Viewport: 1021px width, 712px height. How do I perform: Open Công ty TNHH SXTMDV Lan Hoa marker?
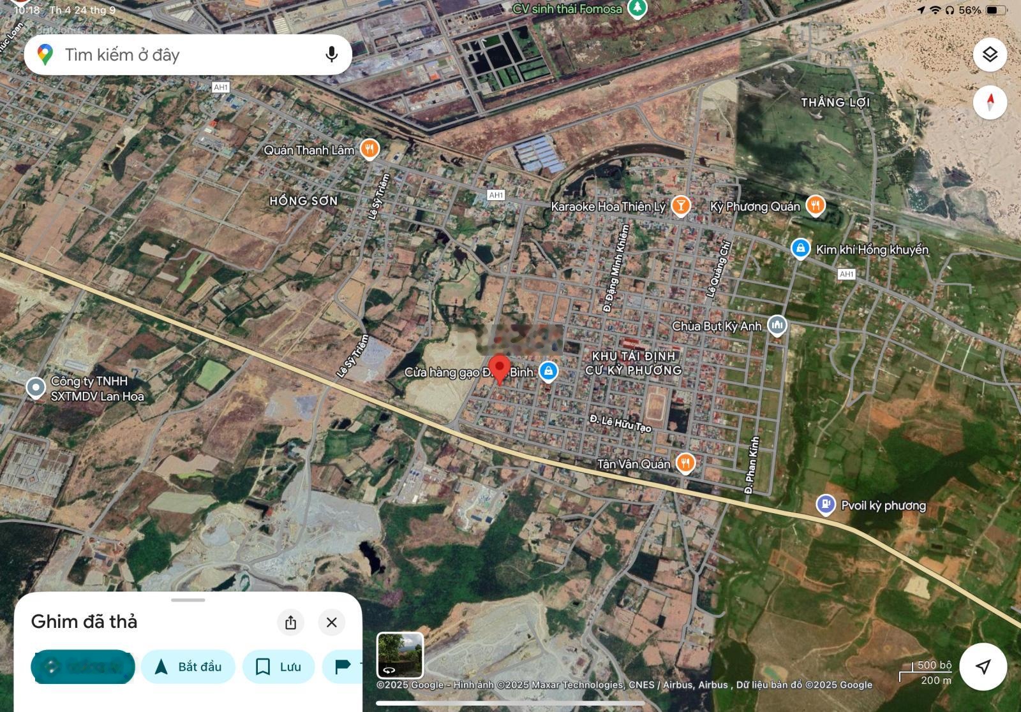click(36, 387)
